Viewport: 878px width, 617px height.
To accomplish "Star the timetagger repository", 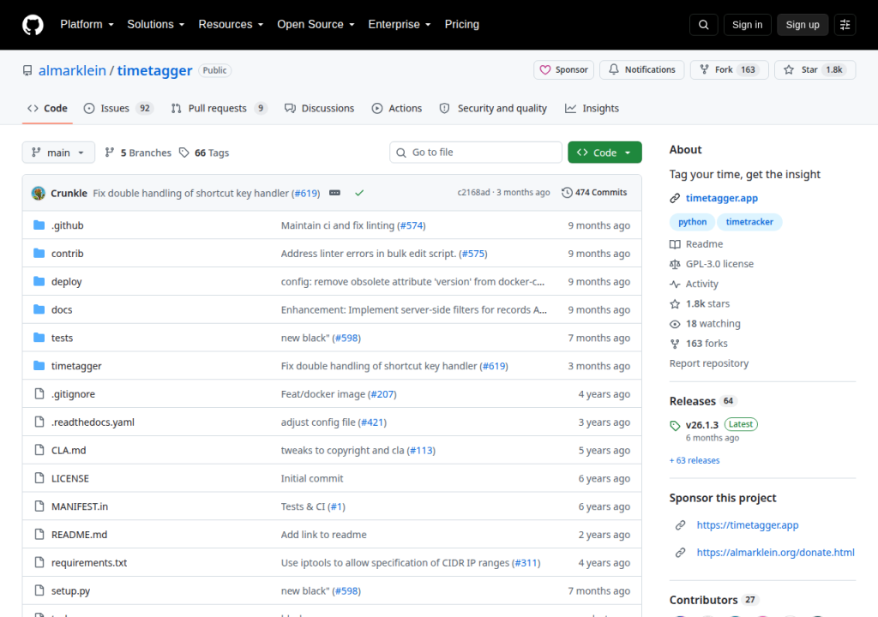I will tap(815, 70).
